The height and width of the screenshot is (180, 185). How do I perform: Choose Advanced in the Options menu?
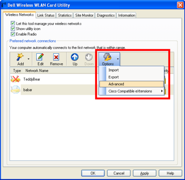point(132,84)
